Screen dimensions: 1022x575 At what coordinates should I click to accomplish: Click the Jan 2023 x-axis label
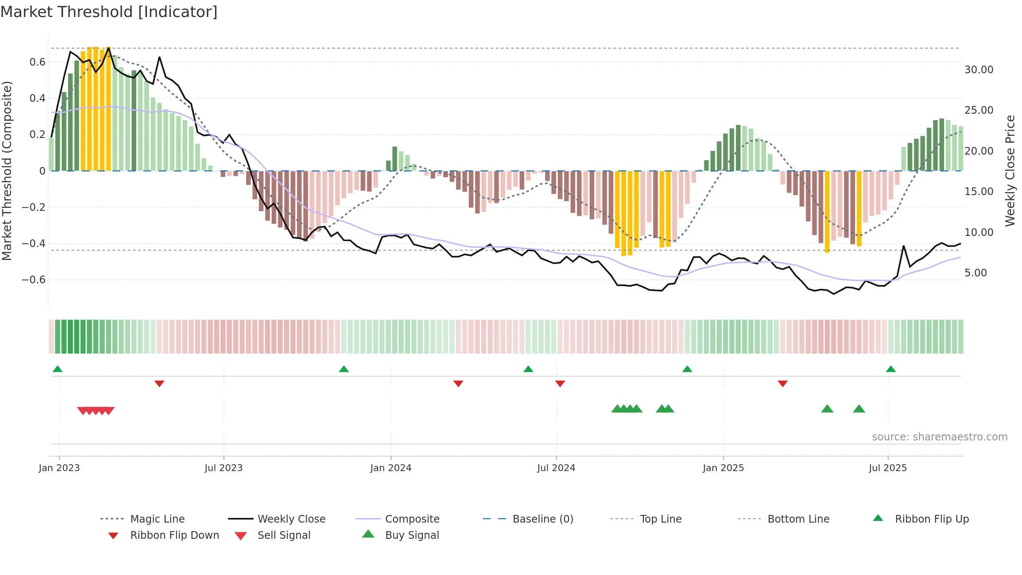[x=59, y=468]
